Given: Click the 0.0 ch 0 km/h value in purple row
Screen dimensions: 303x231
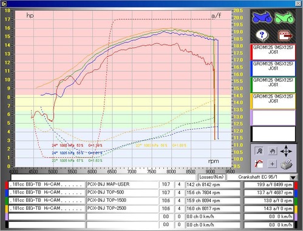Looking at the screenshot, I should point(213,216).
